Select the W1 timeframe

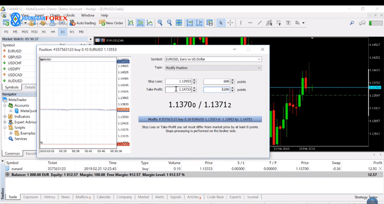72,32
